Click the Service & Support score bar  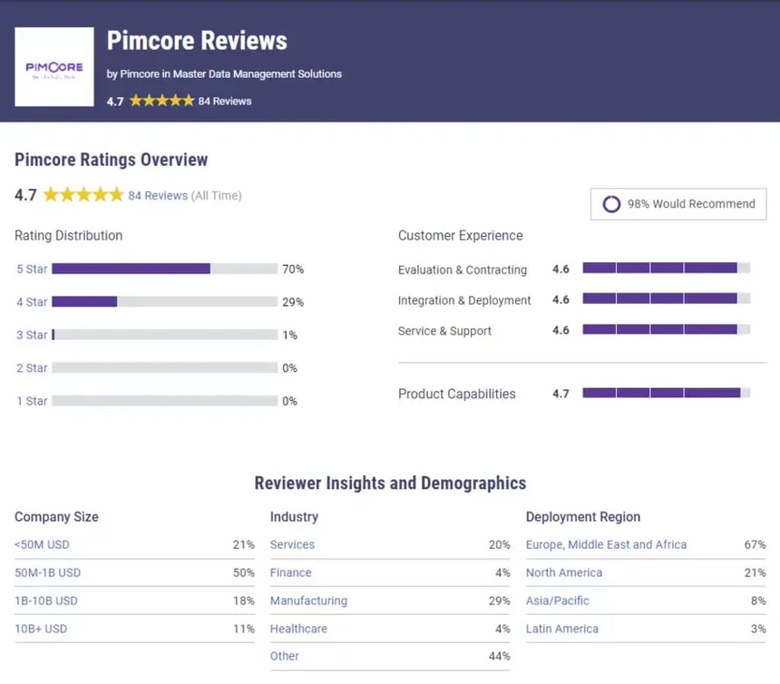[667, 329]
